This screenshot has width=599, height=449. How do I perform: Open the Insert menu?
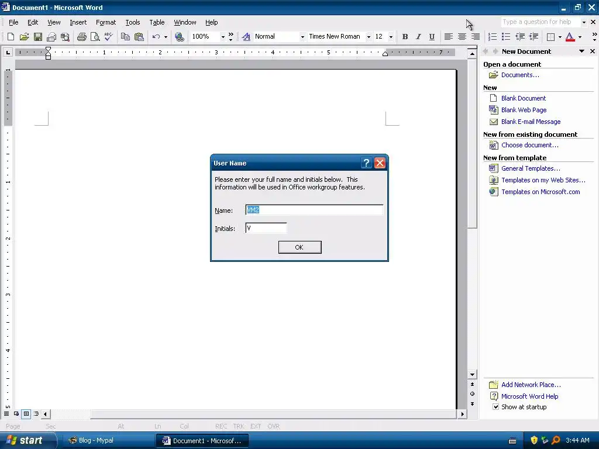coord(78,22)
